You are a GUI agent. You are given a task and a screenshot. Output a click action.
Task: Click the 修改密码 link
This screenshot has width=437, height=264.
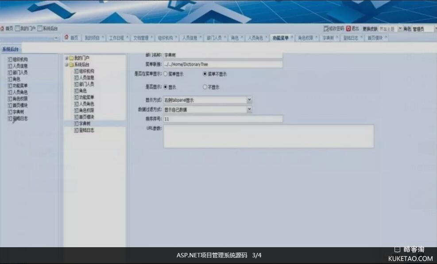(336, 28)
